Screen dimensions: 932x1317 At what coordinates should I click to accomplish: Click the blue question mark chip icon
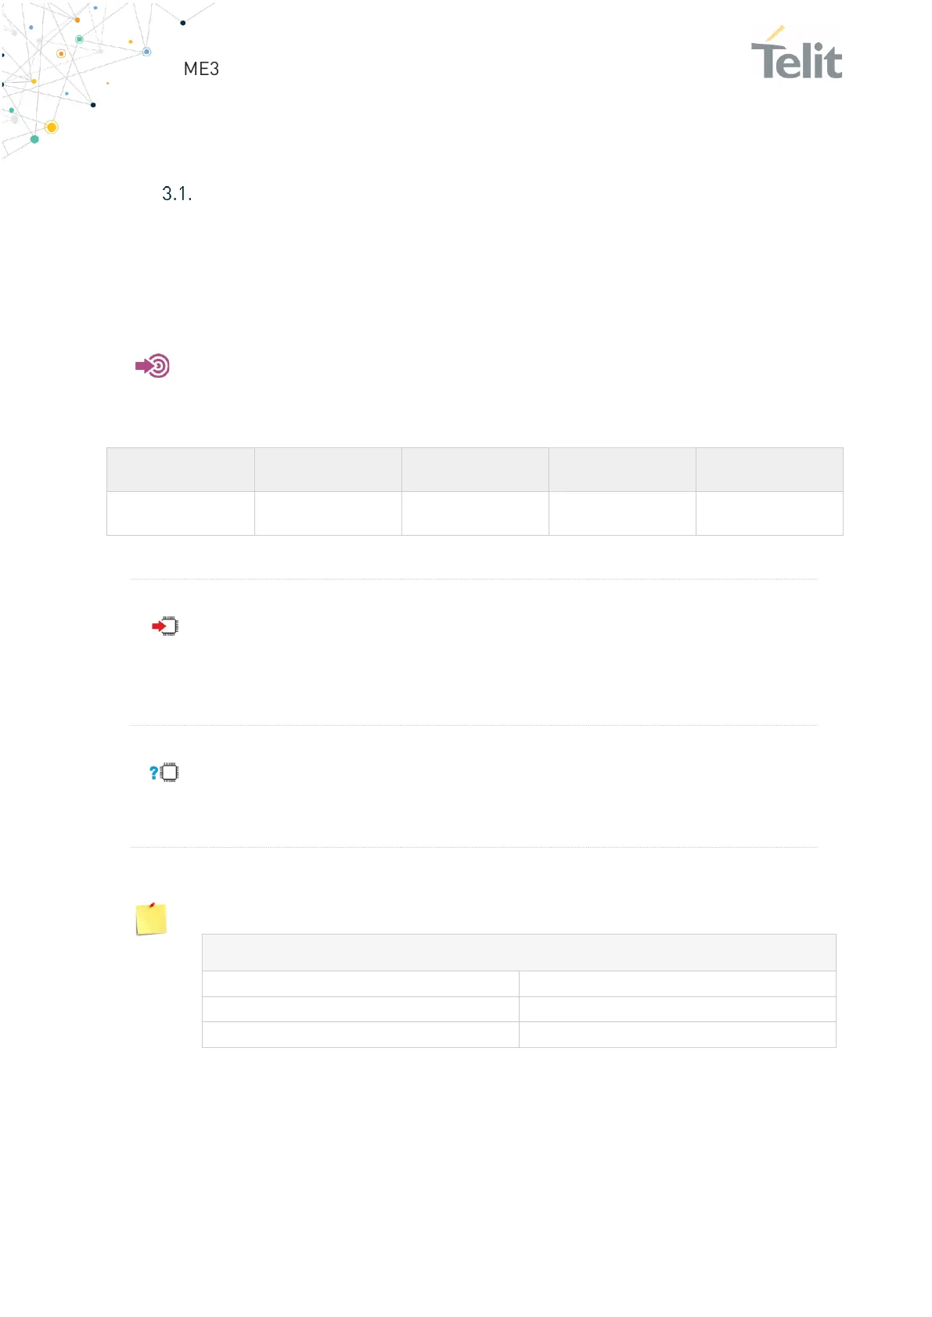tap(164, 773)
